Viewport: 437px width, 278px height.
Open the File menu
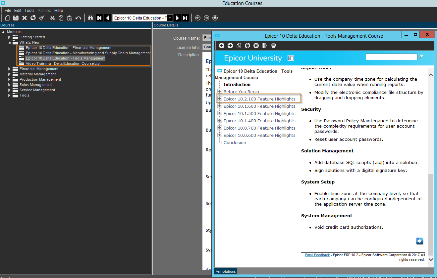[8, 11]
